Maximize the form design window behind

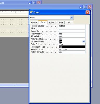(85, 7)
